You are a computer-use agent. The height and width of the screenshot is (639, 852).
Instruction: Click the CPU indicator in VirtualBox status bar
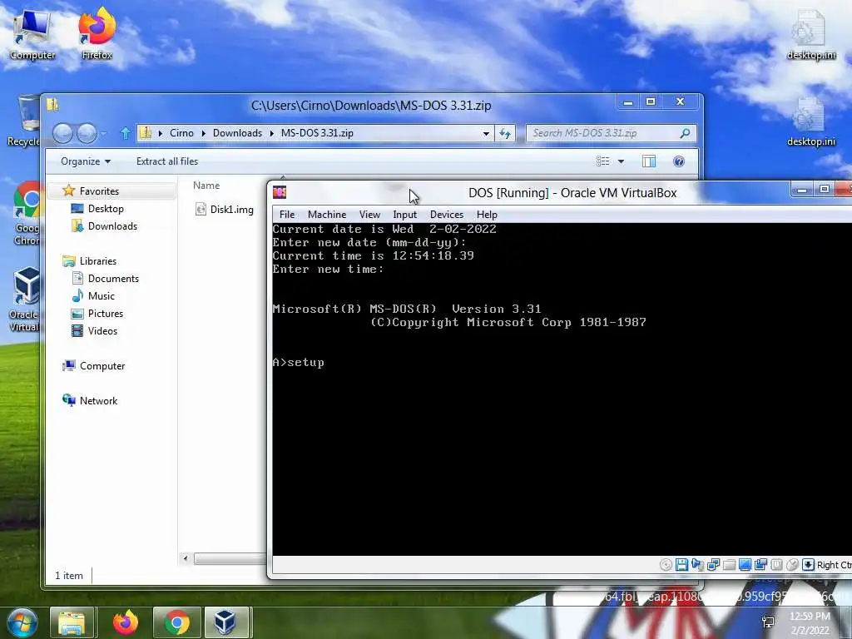click(x=777, y=565)
